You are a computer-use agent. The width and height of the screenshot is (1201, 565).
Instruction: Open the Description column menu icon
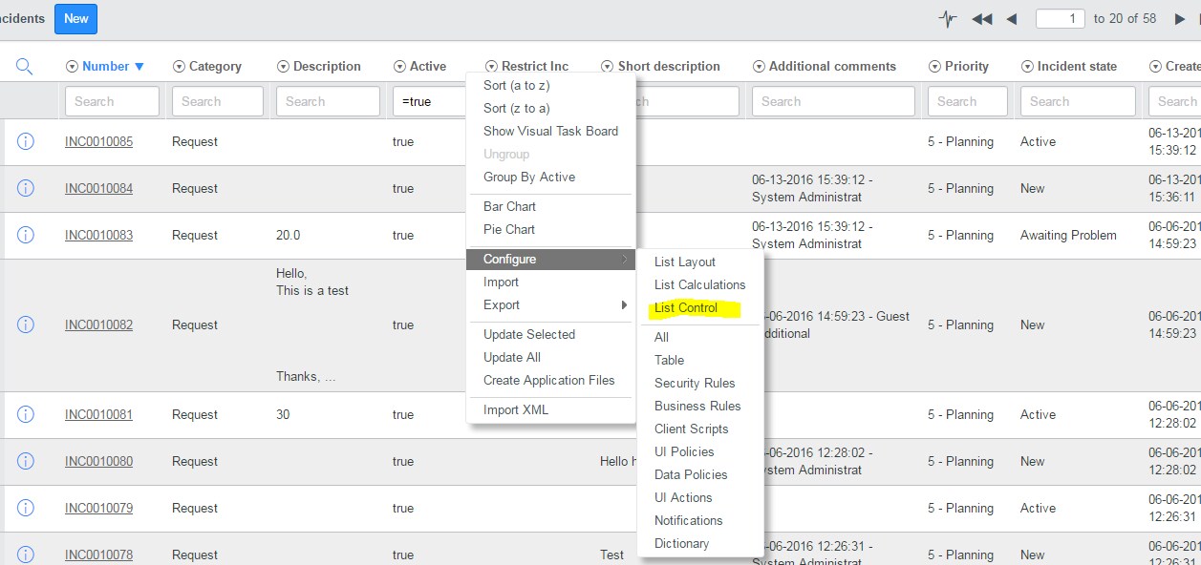[x=283, y=67]
